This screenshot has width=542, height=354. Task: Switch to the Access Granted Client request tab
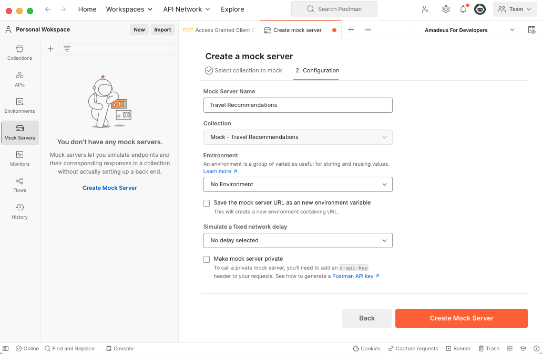point(219,30)
